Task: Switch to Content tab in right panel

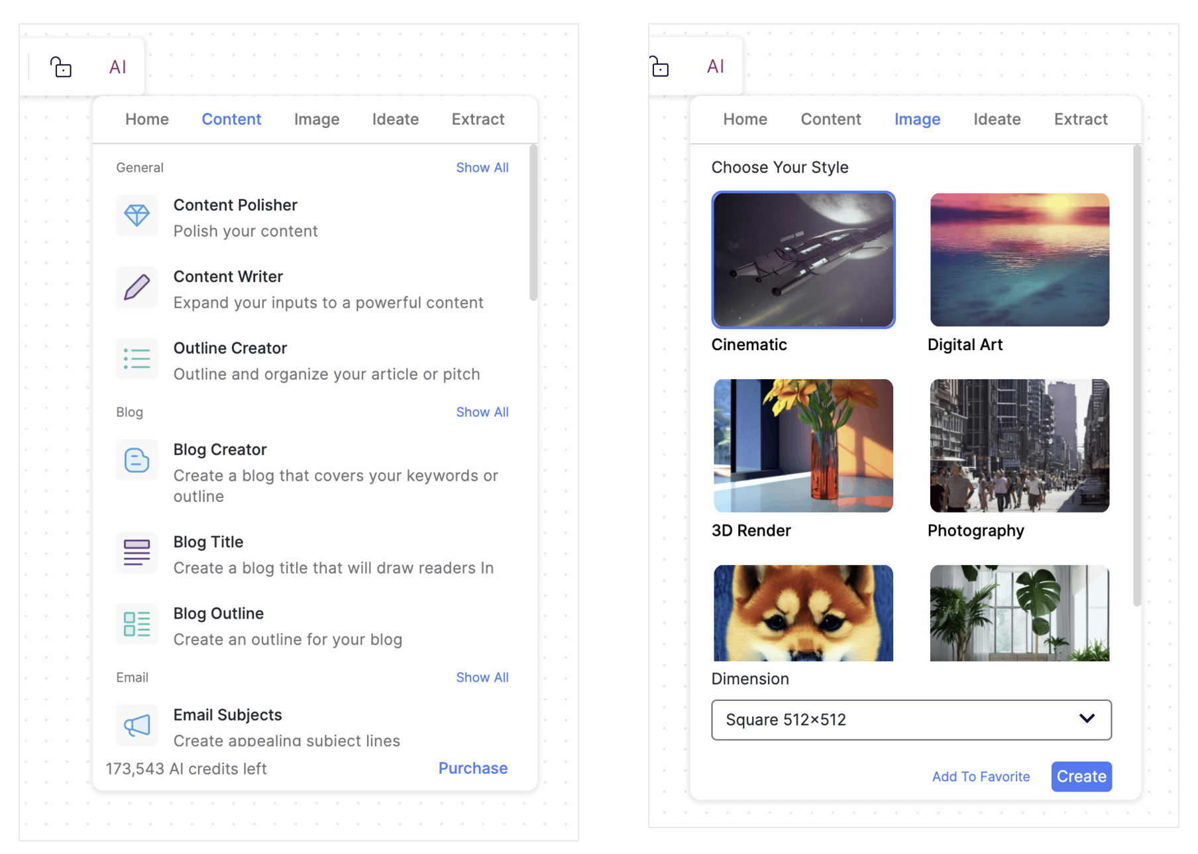Action: (831, 119)
